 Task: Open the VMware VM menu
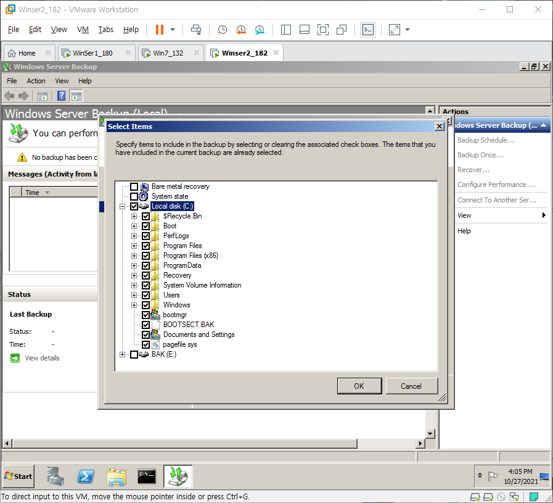click(x=83, y=30)
